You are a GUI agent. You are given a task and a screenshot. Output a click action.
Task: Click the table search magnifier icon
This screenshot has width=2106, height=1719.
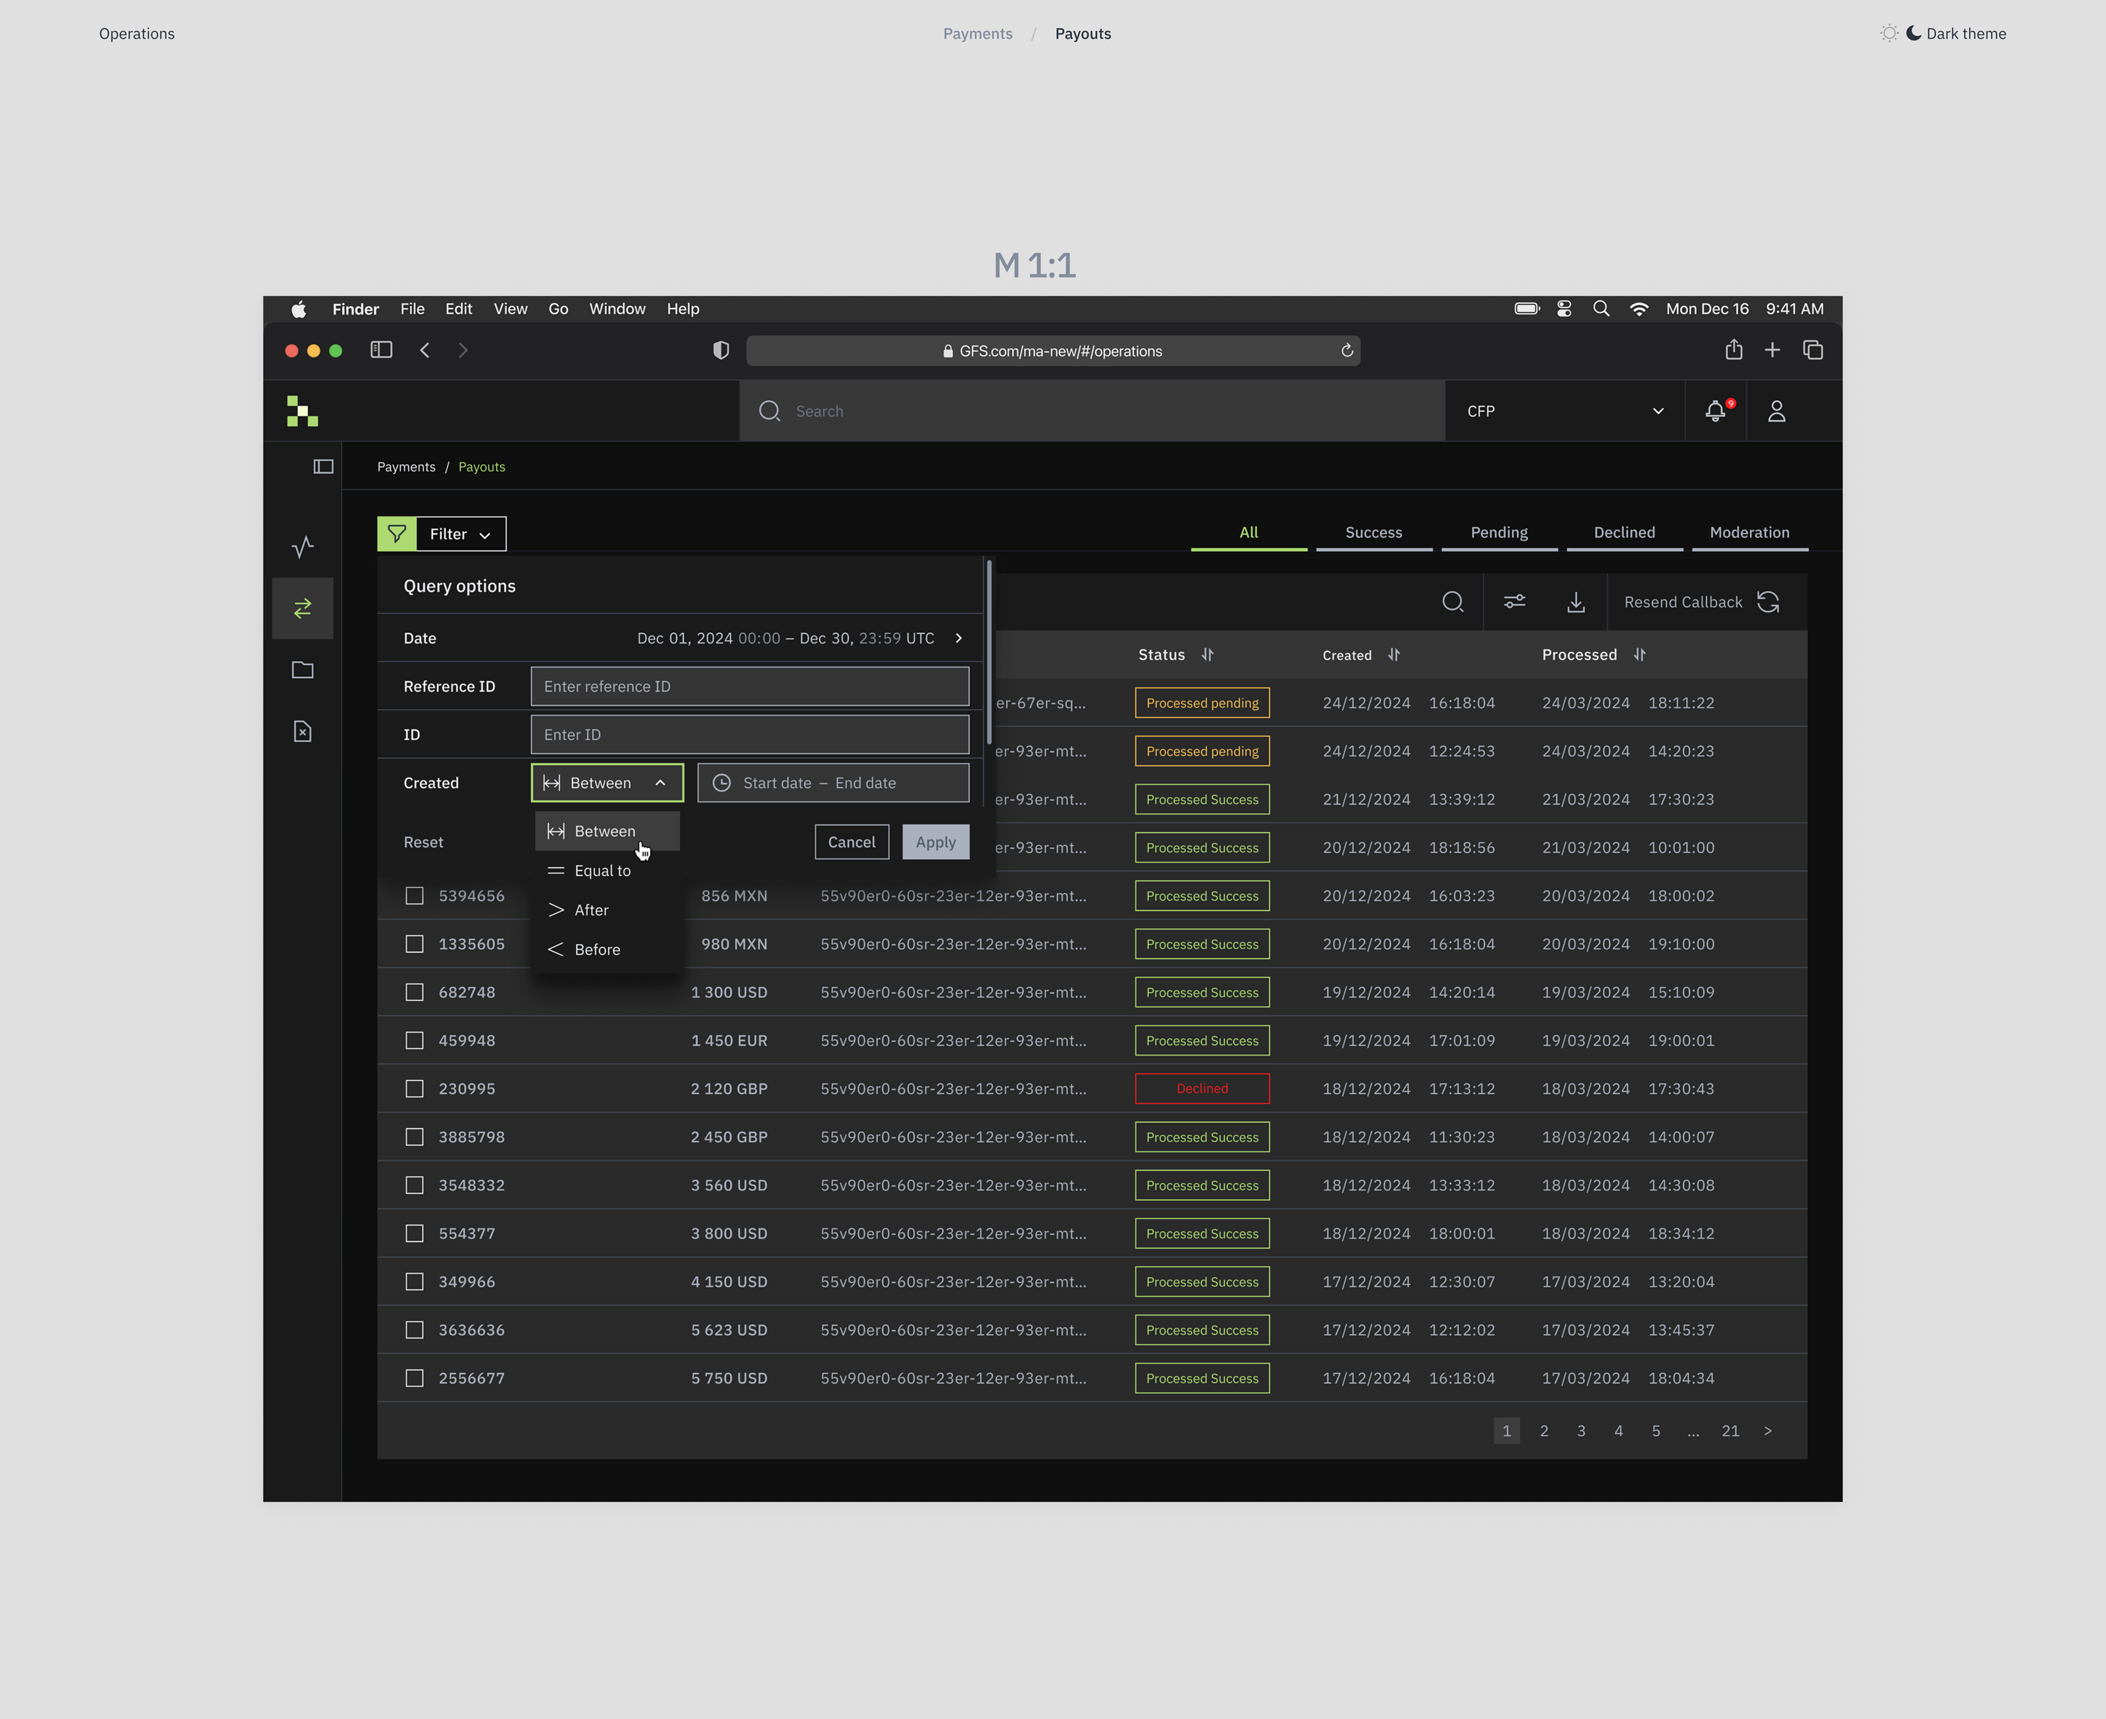(x=1452, y=602)
